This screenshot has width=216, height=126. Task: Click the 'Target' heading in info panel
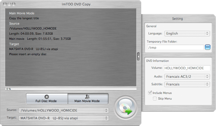(x=14, y=44)
